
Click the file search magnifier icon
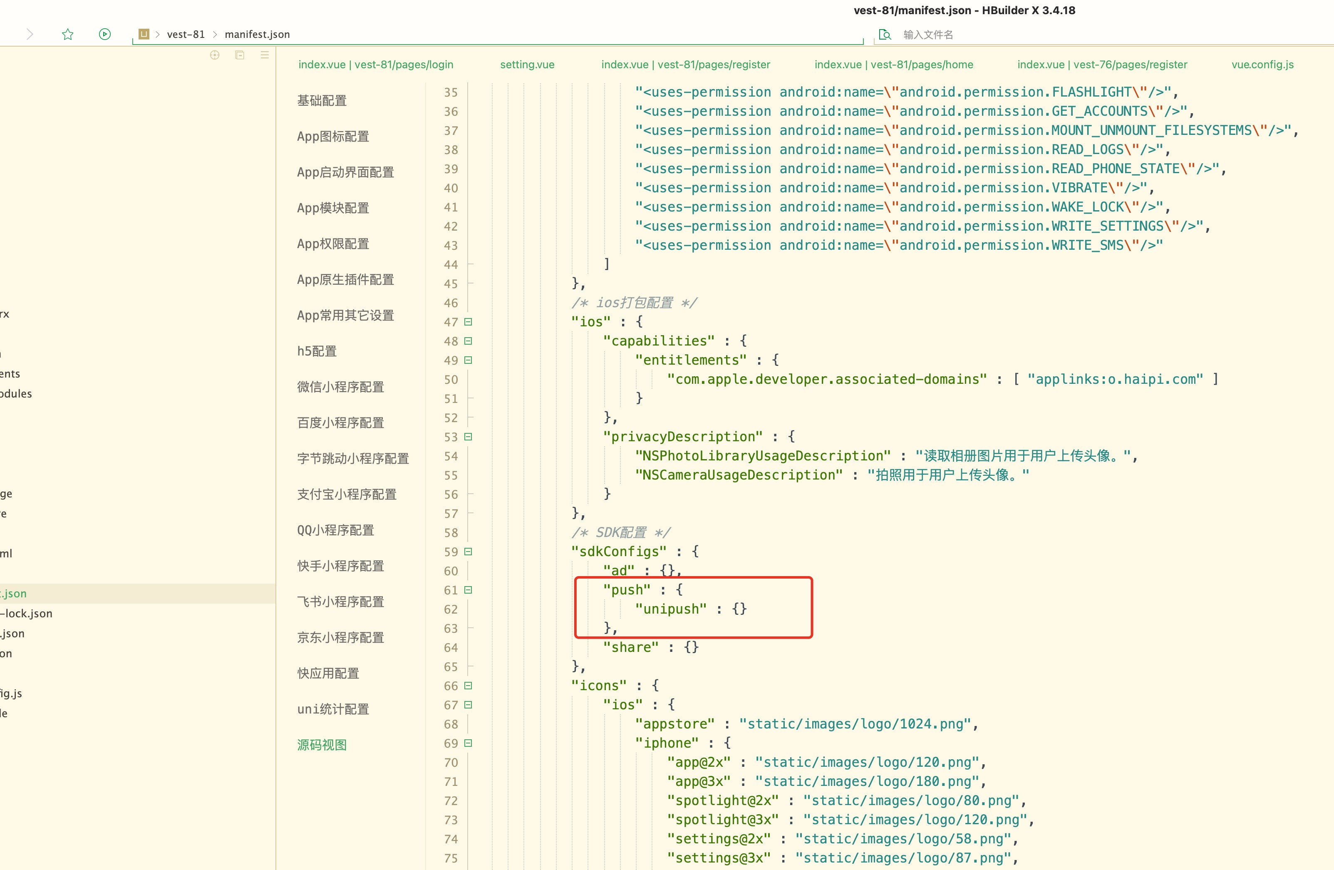885,35
